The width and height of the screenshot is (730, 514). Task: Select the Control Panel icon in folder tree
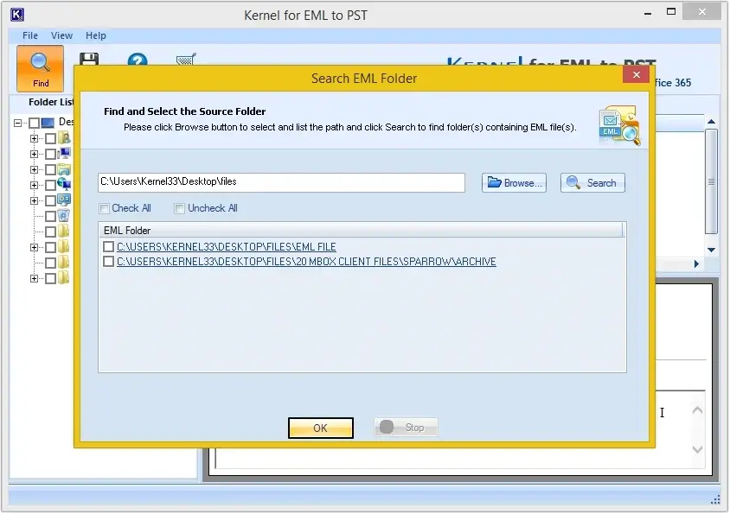(64, 200)
